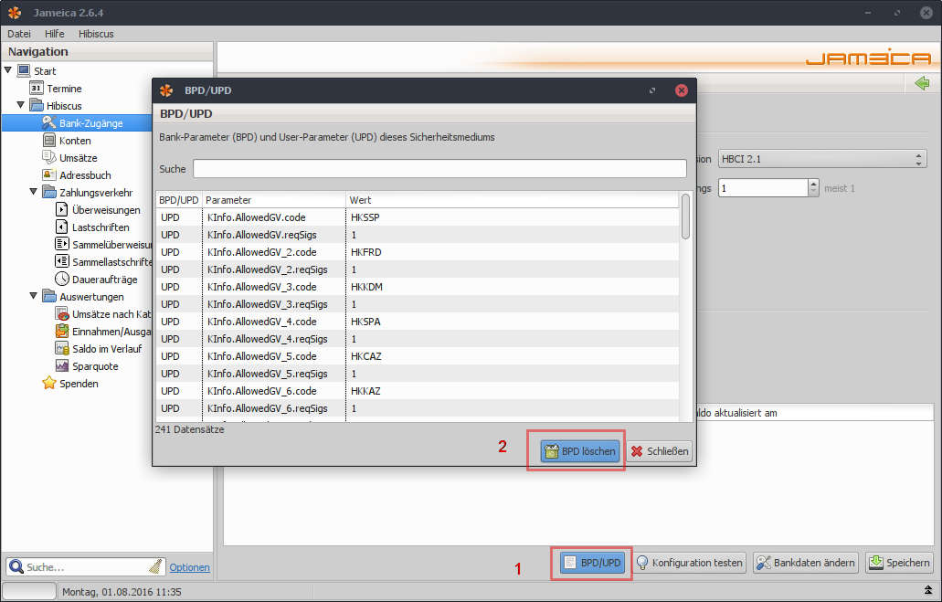
Task: Click the Speichern button
Action: coord(899,563)
